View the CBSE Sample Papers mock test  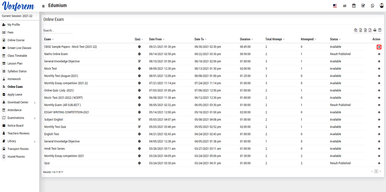pos(379,47)
